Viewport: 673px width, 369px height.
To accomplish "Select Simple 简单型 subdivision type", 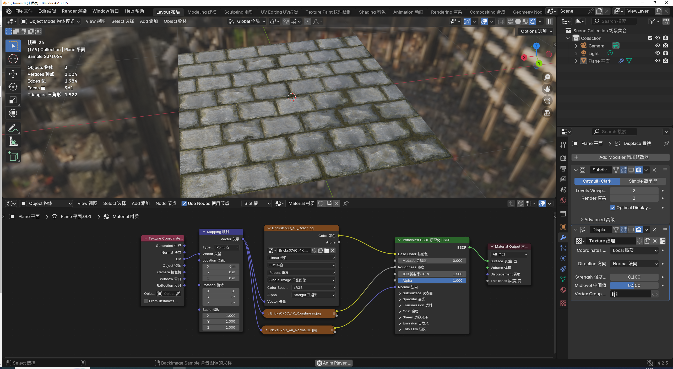I will pyautogui.click(x=643, y=181).
